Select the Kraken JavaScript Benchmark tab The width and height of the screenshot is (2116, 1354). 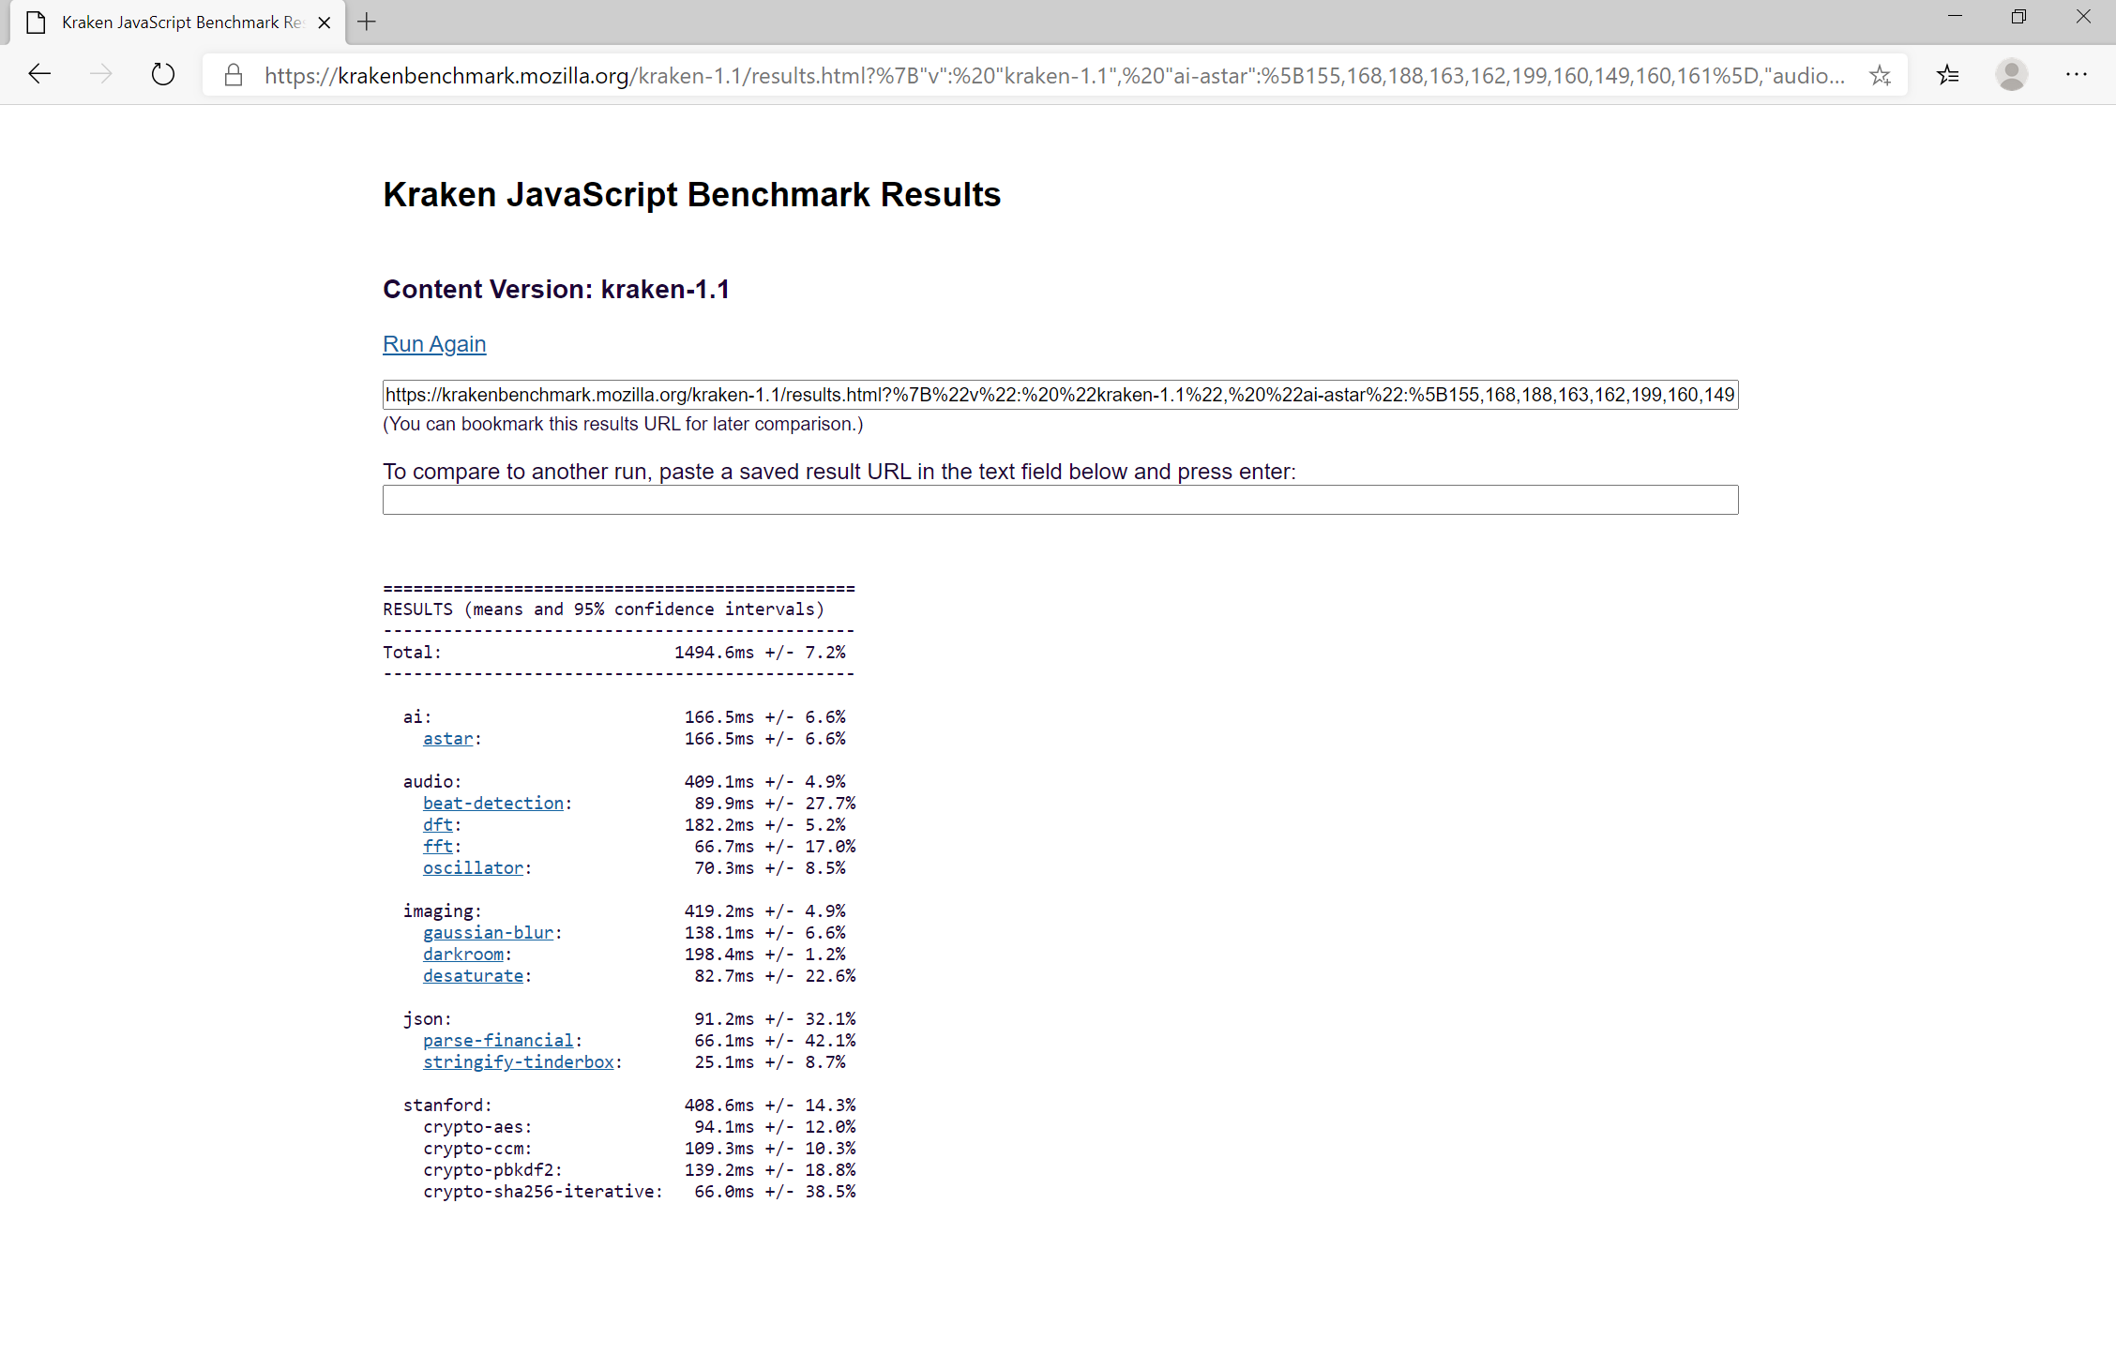(178, 23)
